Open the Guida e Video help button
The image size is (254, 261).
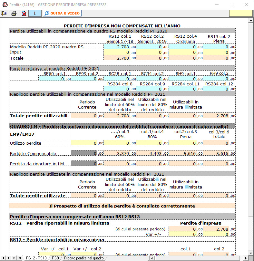pyautogui.click(x=62, y=13)
